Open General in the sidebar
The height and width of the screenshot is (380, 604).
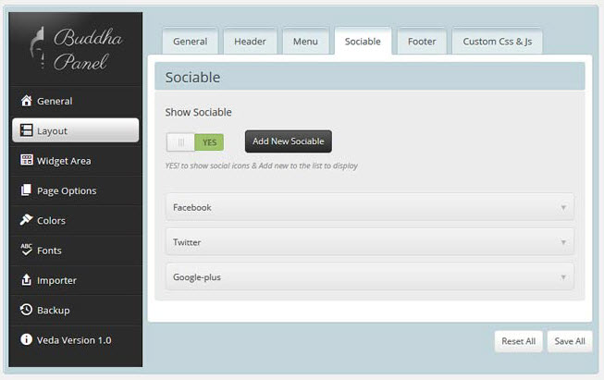click(x=76, y=101)
